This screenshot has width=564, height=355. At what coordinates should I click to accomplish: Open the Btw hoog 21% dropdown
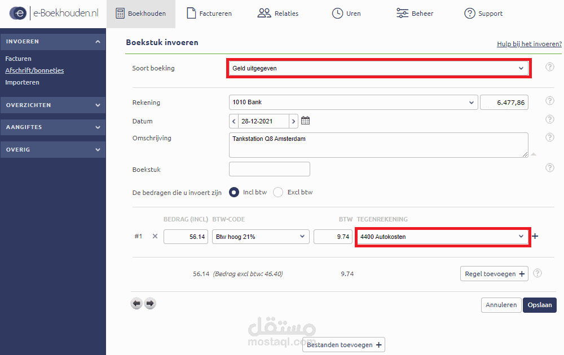pos(261,237)
